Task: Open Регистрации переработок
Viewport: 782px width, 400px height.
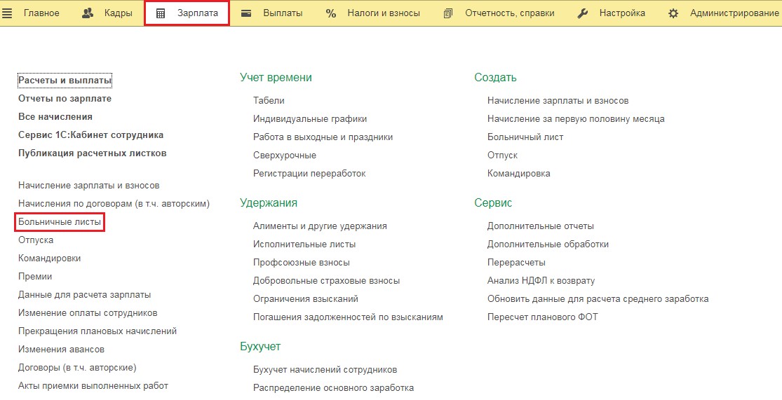Action: pos(309,173)
